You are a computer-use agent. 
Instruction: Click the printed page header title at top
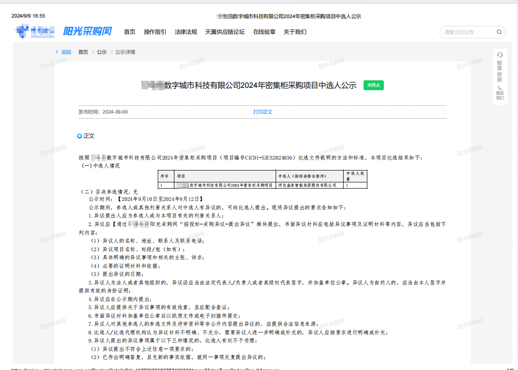(289, 16)
